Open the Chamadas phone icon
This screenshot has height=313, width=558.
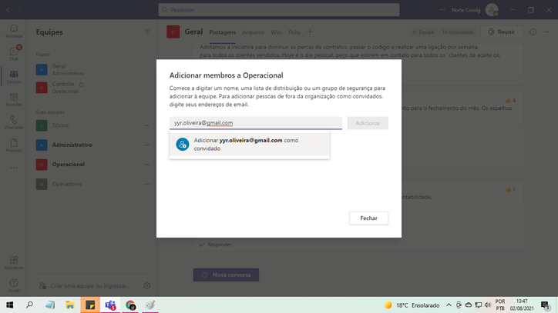(x=14, y=122)
